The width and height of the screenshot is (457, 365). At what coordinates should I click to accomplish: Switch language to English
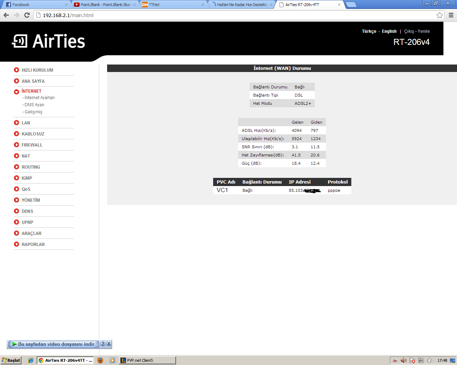click(x=389, y=31)
